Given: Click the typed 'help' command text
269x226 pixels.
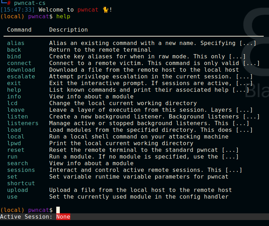Looking at the screenshot, I should coord(63,17).
